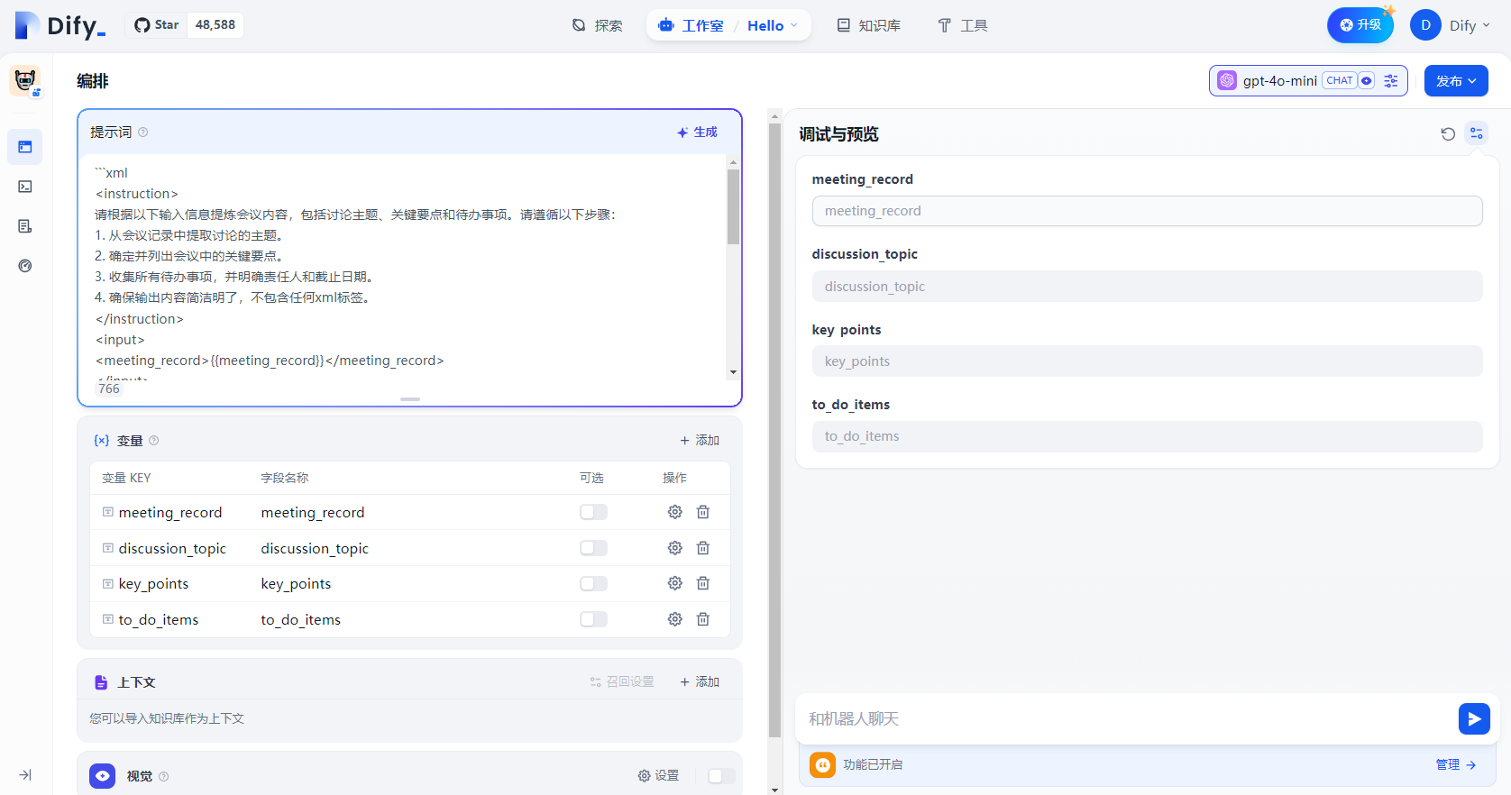Image resolution: width=1511 pixels, height=795 pixels.
Task: Click the discussion_topic input field
Action: click(x=1147, y=287)
